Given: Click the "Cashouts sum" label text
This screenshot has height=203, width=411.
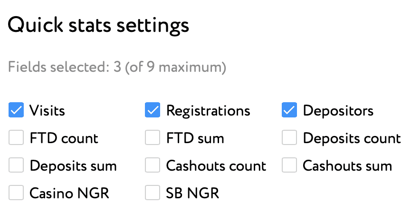Looking at the screenshot, I should [x=347, y=166].
